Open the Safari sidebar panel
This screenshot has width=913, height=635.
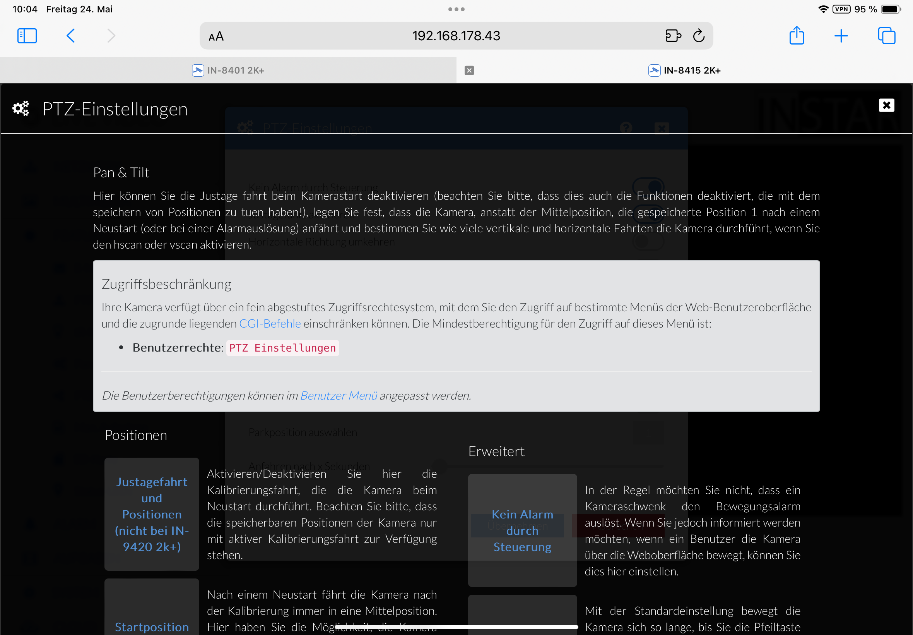click(27, 36)
